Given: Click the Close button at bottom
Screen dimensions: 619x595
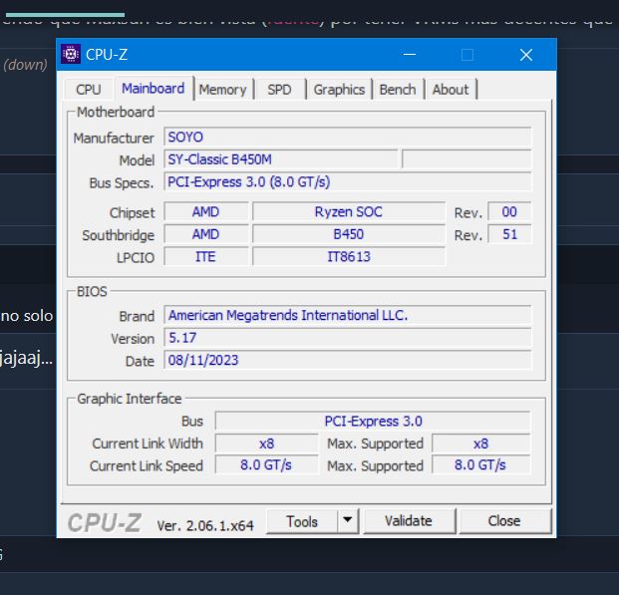Looking at the screenshot, I should pyautogui.click(x=504, y=520).
